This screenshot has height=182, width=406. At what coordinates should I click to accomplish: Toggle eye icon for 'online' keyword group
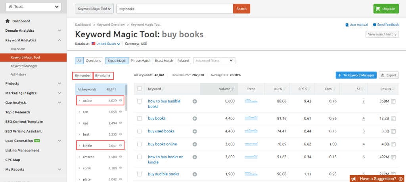[x=121, y=101]
